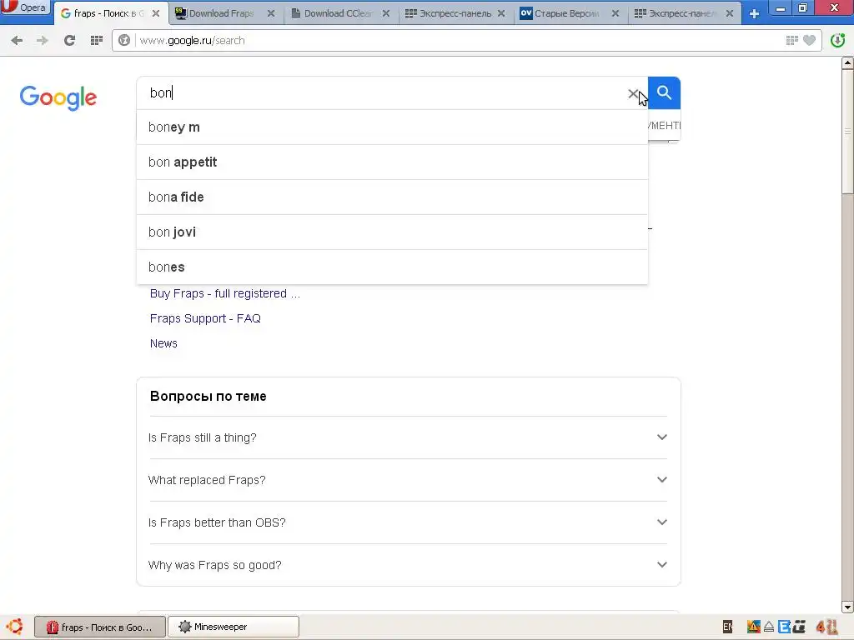Screen dimensions: 854x640
Task: Open 'Buy Fraps - full registered' link
Action: [x=225, y=294]
